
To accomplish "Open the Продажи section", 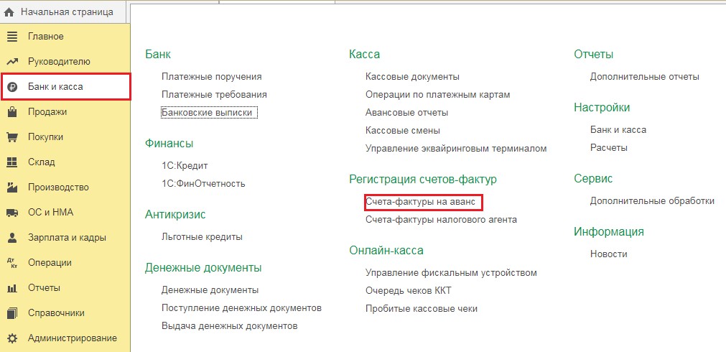I will 65,111.
